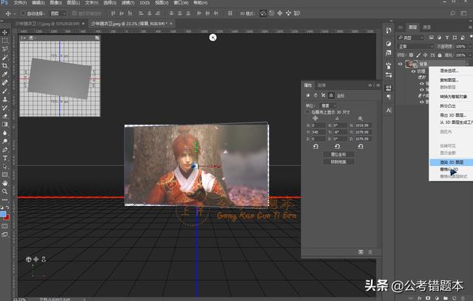Open the 类型 layer filter dropdown
The height and width of the screenshot is (301, 473).
[x=411, y=38]
